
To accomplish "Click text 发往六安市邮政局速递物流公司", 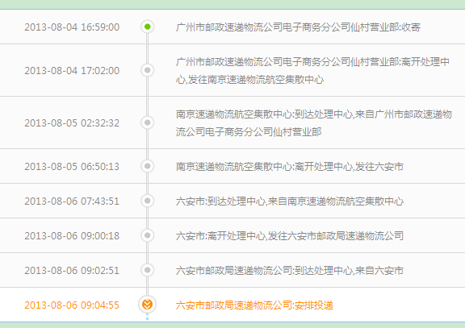I will (x=336, y=236).
